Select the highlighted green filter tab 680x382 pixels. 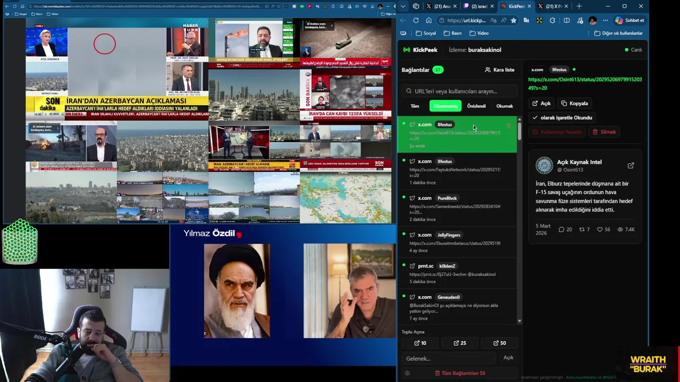pos(445,106)
